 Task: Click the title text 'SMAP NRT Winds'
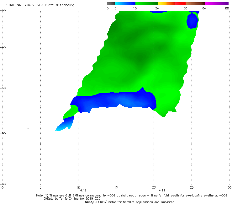pos(20,5)
